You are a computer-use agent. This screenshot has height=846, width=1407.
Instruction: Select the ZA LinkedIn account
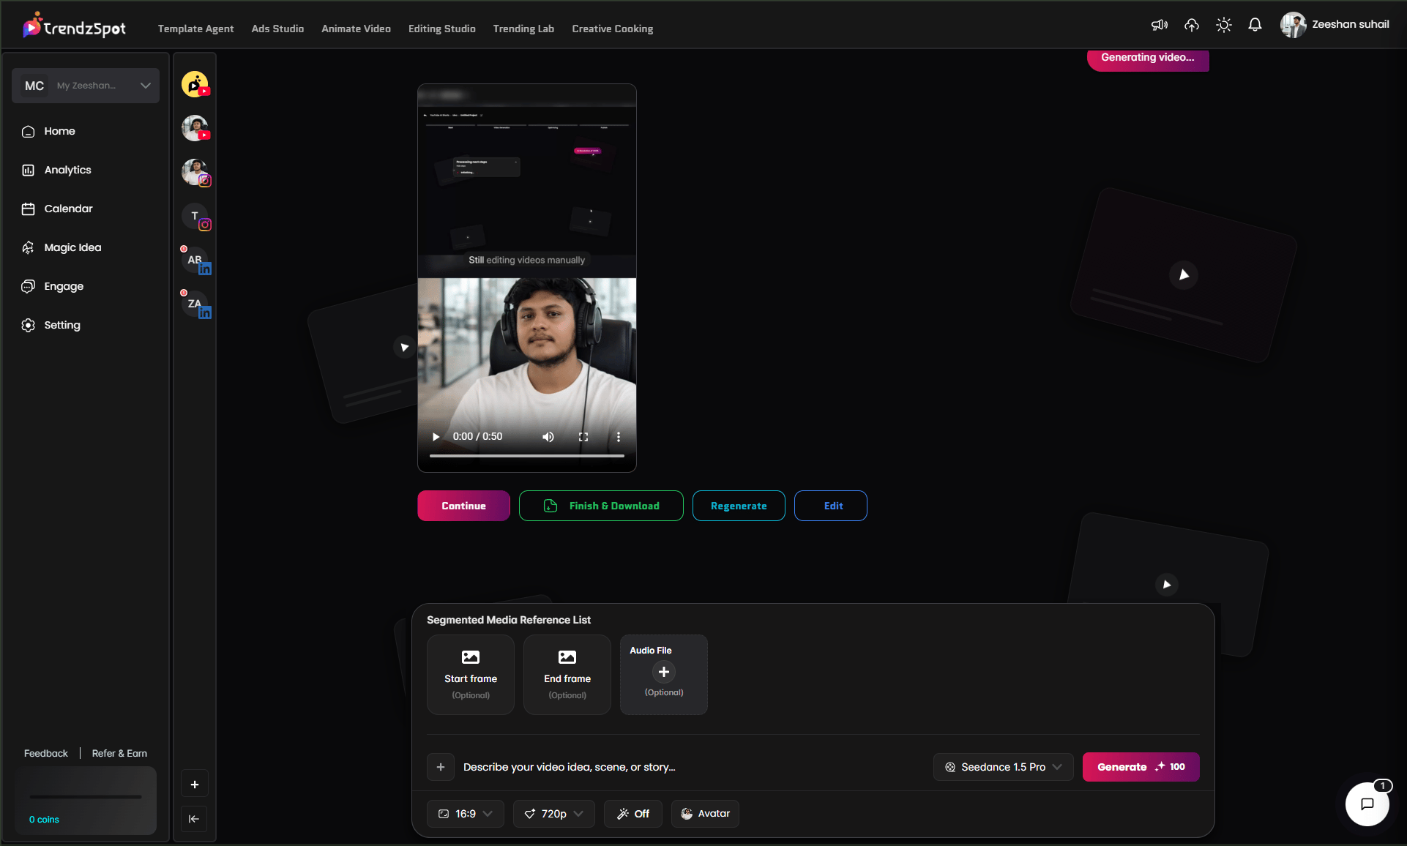tap(195, 304)
